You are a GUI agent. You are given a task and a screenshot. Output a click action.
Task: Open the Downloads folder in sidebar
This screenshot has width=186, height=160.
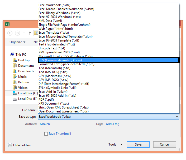[x=26, y=71]
